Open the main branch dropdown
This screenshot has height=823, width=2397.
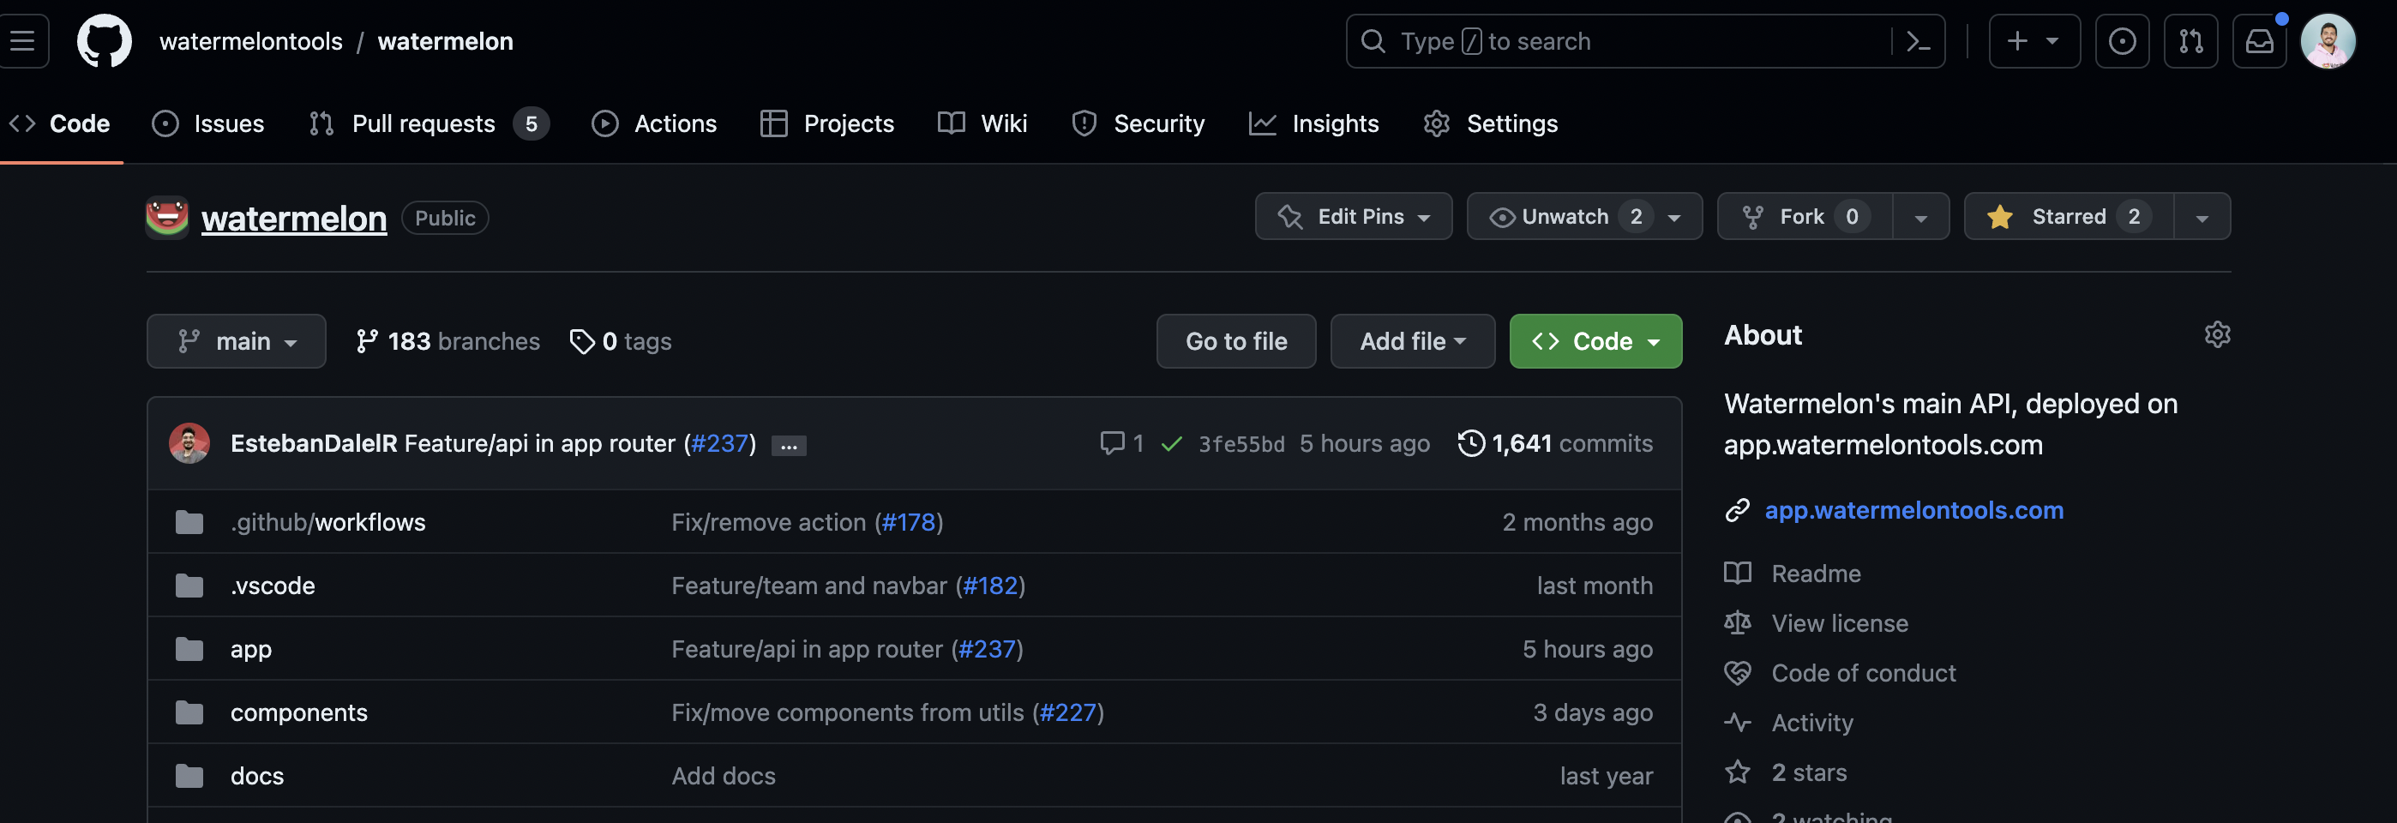(x=237, y=342)
